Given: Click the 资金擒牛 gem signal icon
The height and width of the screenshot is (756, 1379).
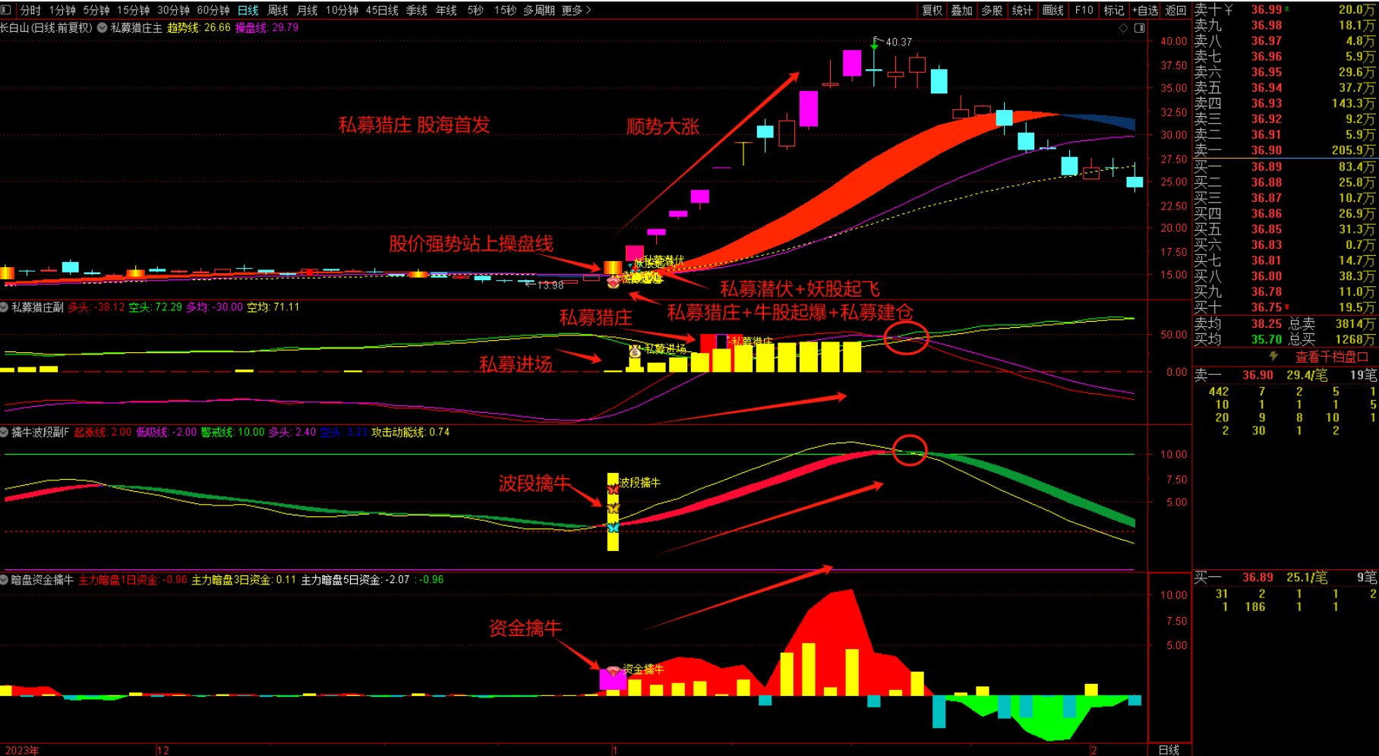Looking at the screenshot, I should pyautogui.click(x=613, y=671).
